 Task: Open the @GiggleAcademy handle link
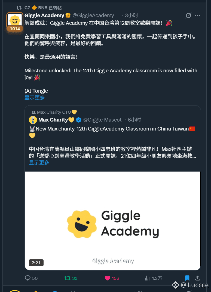(93, 15)
